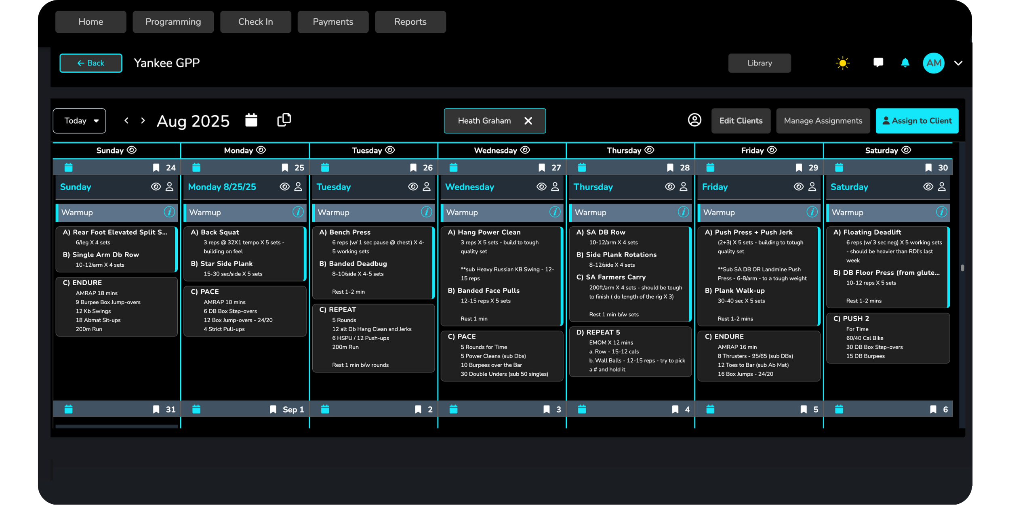Open the Programming tab
Screen dimensions: 1010x505
[x=173, y=22]
